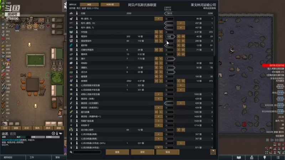The height and width of the screenshot is (160, 285).
Task: Click the 接受 accept button
Action: (x=142, y=152)
